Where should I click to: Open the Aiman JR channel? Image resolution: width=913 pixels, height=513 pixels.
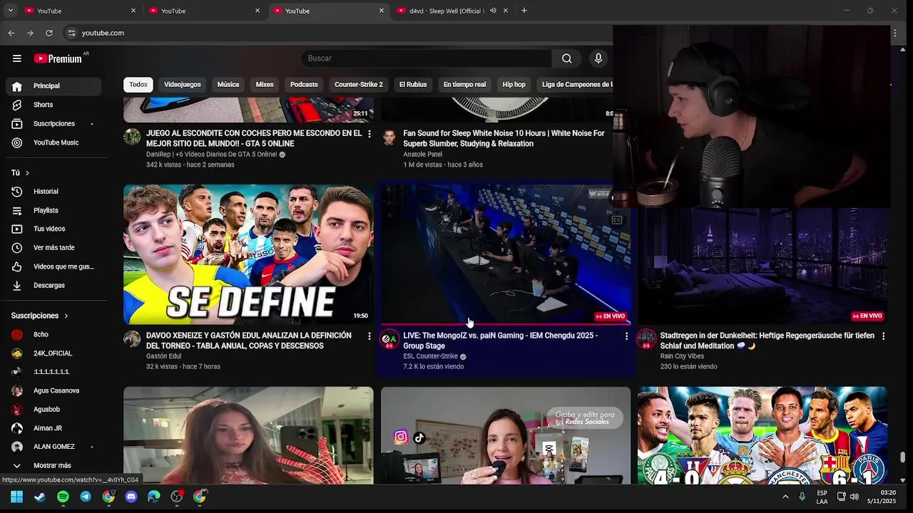point(53,428)
